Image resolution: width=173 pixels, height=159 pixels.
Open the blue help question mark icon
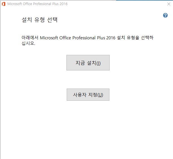pos(165,15)
